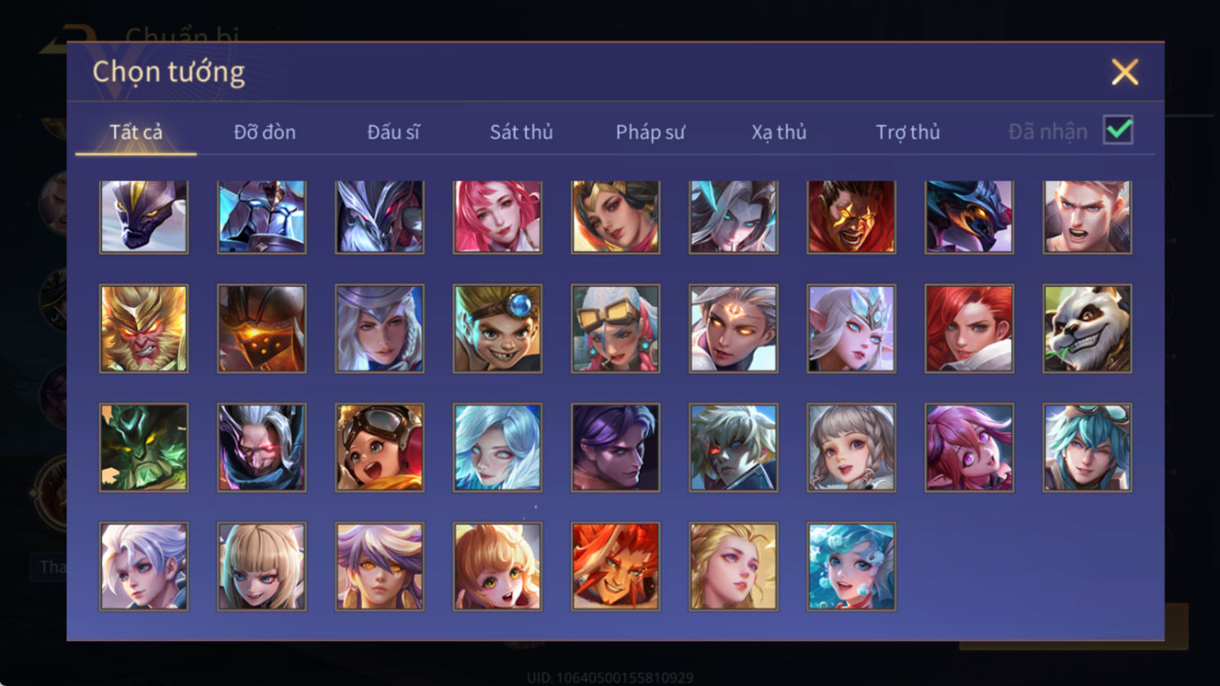
Task: Select the panda hero portrait
Action: [1087, 328]
